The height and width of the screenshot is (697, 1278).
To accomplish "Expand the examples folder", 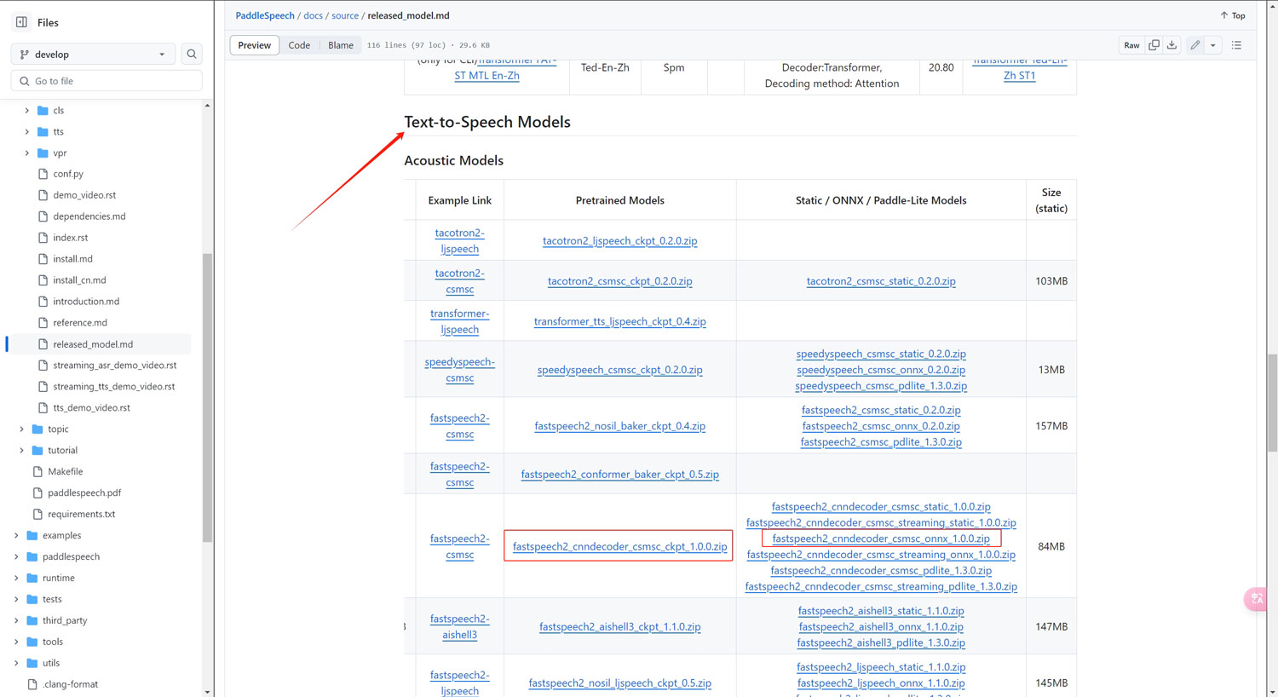I will tap(16, 535).
